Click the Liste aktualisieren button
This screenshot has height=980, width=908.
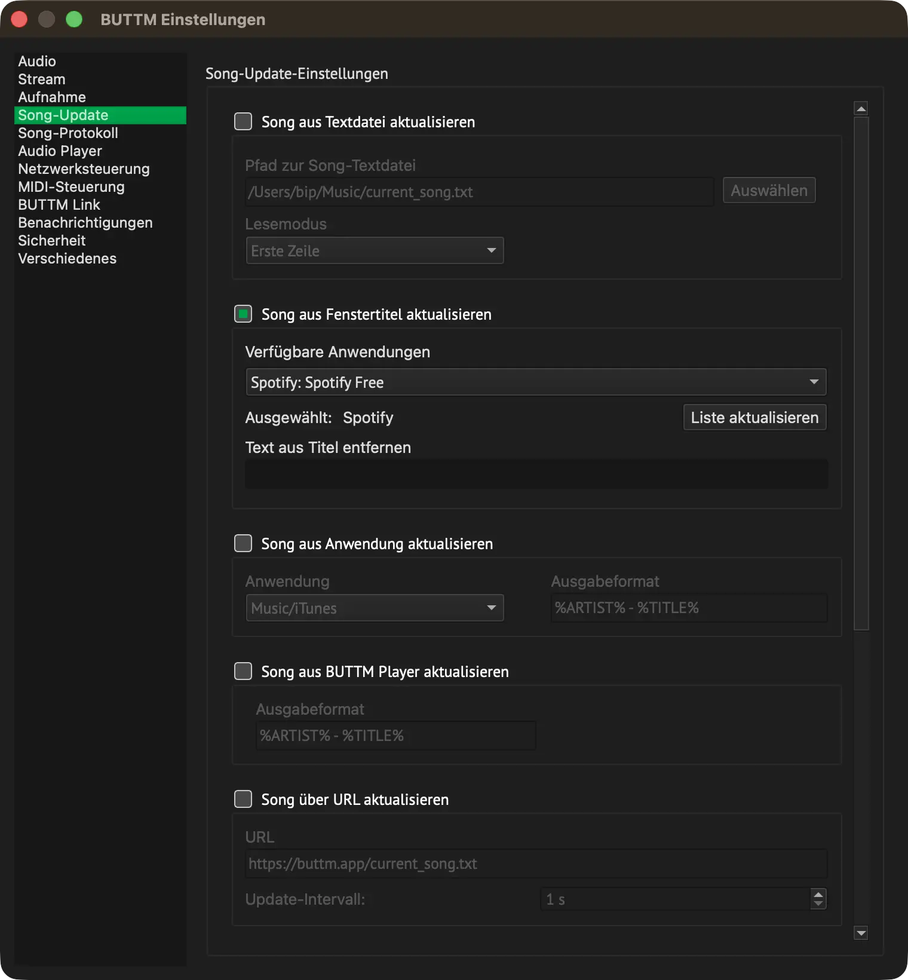[754, 417]
